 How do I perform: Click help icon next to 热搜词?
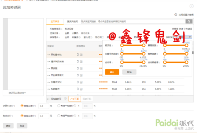[80, 37]
